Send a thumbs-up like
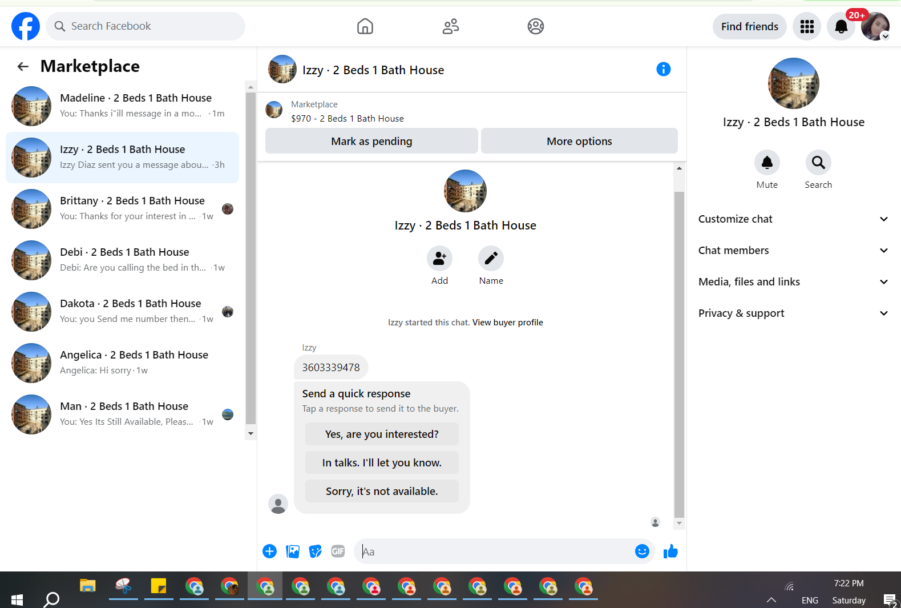 click(670, 551)
